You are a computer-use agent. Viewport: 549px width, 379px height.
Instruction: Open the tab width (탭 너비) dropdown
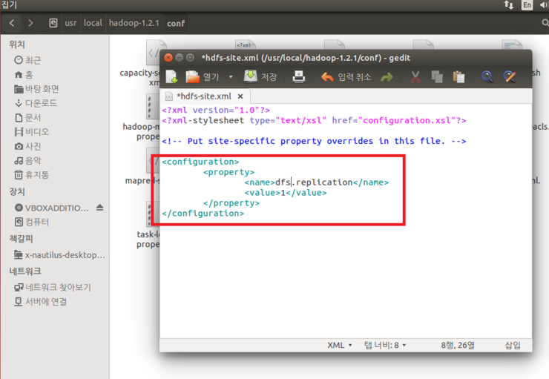click(x=386, y=345)
